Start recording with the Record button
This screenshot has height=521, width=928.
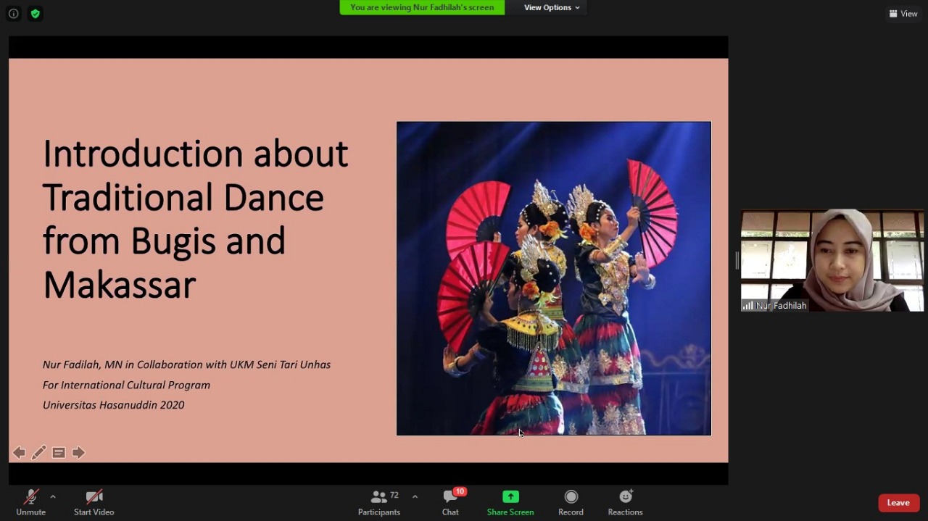coord(571,502)
